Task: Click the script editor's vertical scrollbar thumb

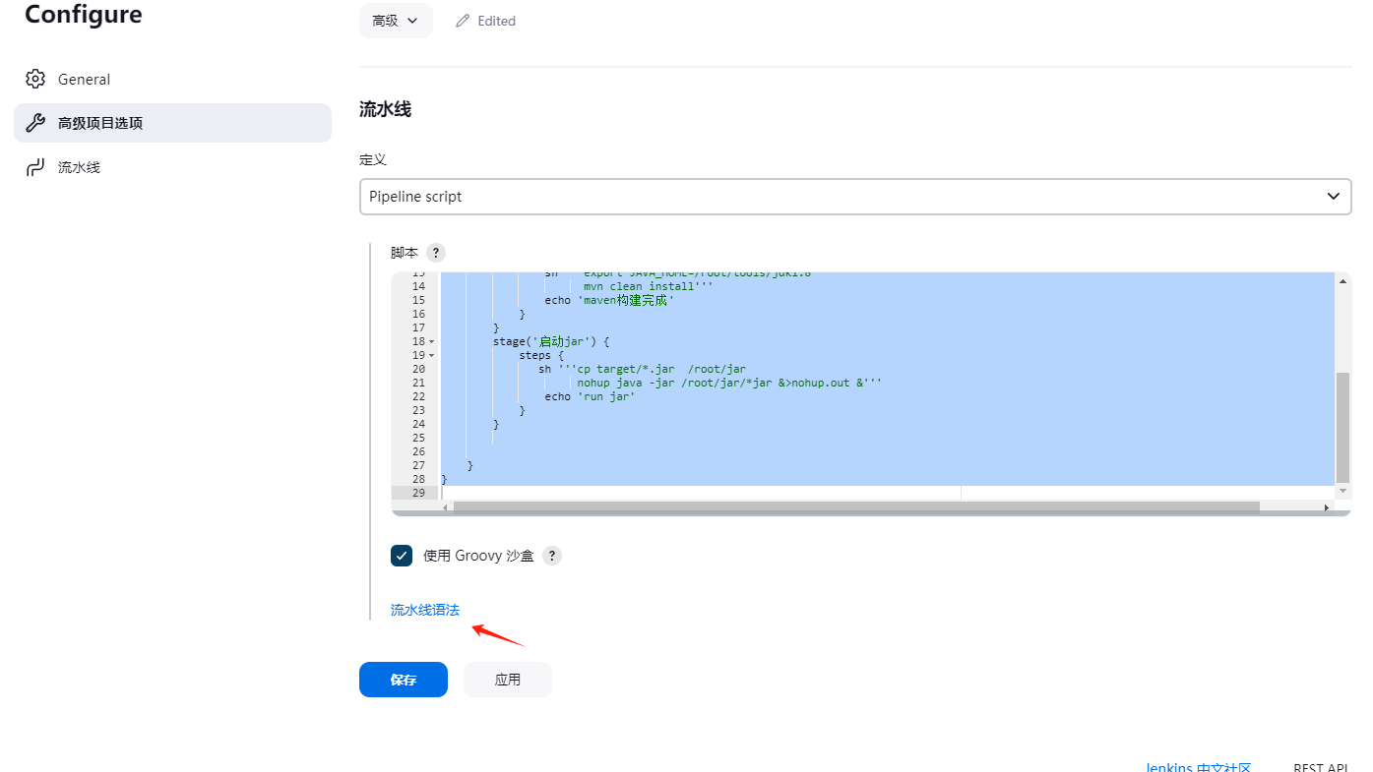Action: (x=1343, y=427)
